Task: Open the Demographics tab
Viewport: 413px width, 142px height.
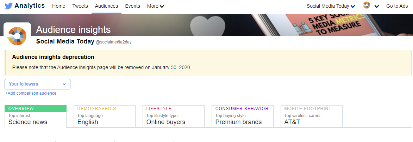Action: point(104,116)
